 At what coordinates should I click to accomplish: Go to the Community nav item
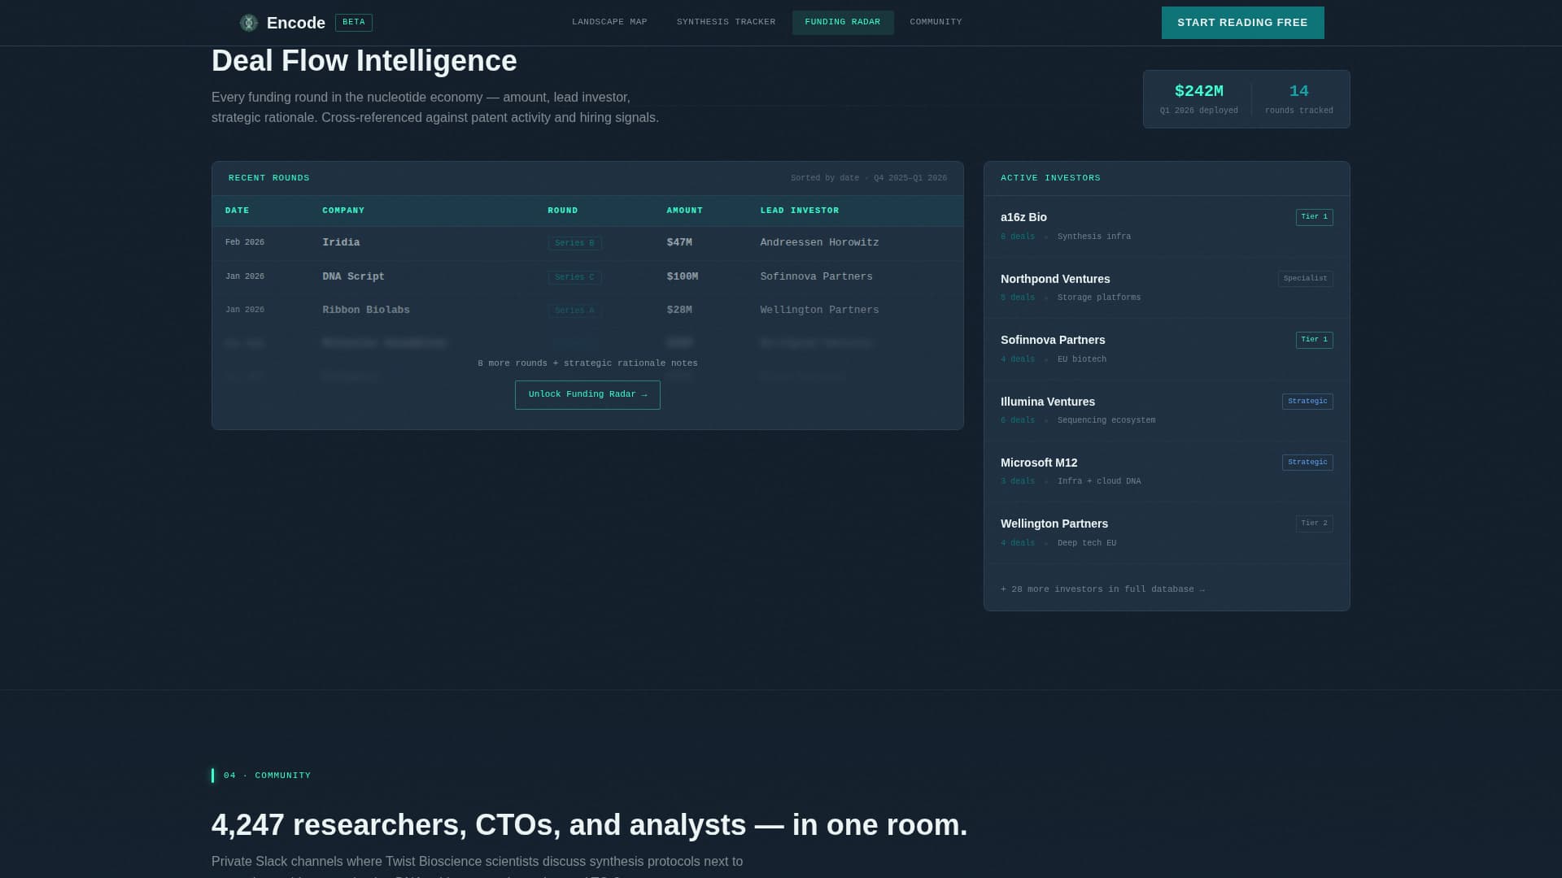point(936,23)
